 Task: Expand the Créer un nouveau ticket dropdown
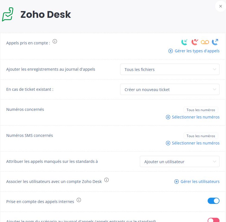point(170,89)
